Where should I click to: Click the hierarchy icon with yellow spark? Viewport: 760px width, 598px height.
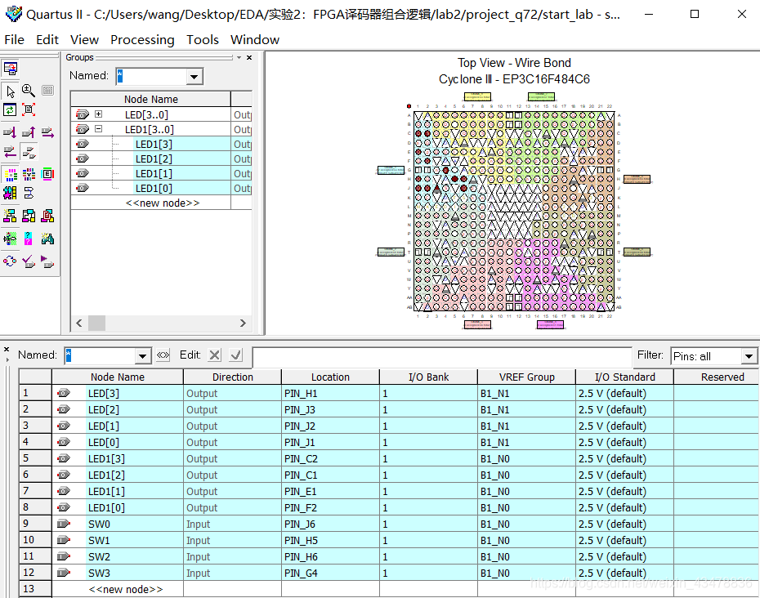[10, 216]
